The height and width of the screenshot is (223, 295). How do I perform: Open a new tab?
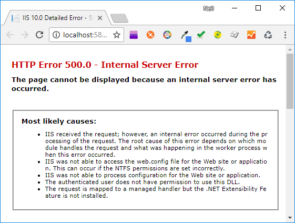tap(119, 18)
